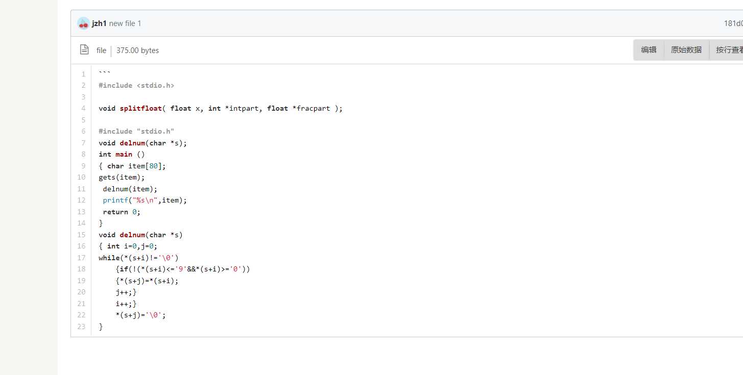Select line number 4
The height and width of the screenshot is (375, 743).
83,108
